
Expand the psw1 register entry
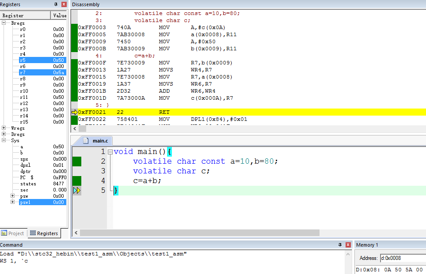click(12, 202)
